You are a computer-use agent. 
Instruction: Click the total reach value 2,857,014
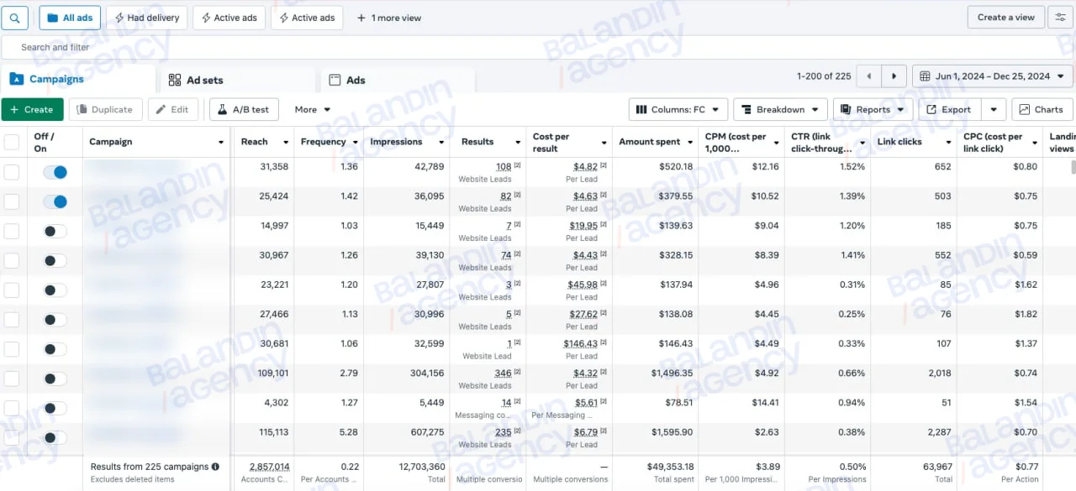click(x=269, y=467)
